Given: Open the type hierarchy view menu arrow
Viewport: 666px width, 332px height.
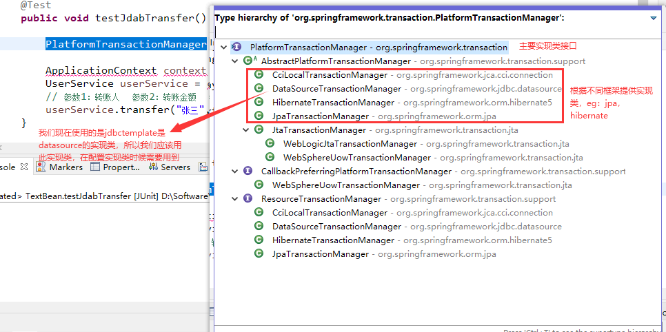Looking at the screenshot, I should point(654,19).
